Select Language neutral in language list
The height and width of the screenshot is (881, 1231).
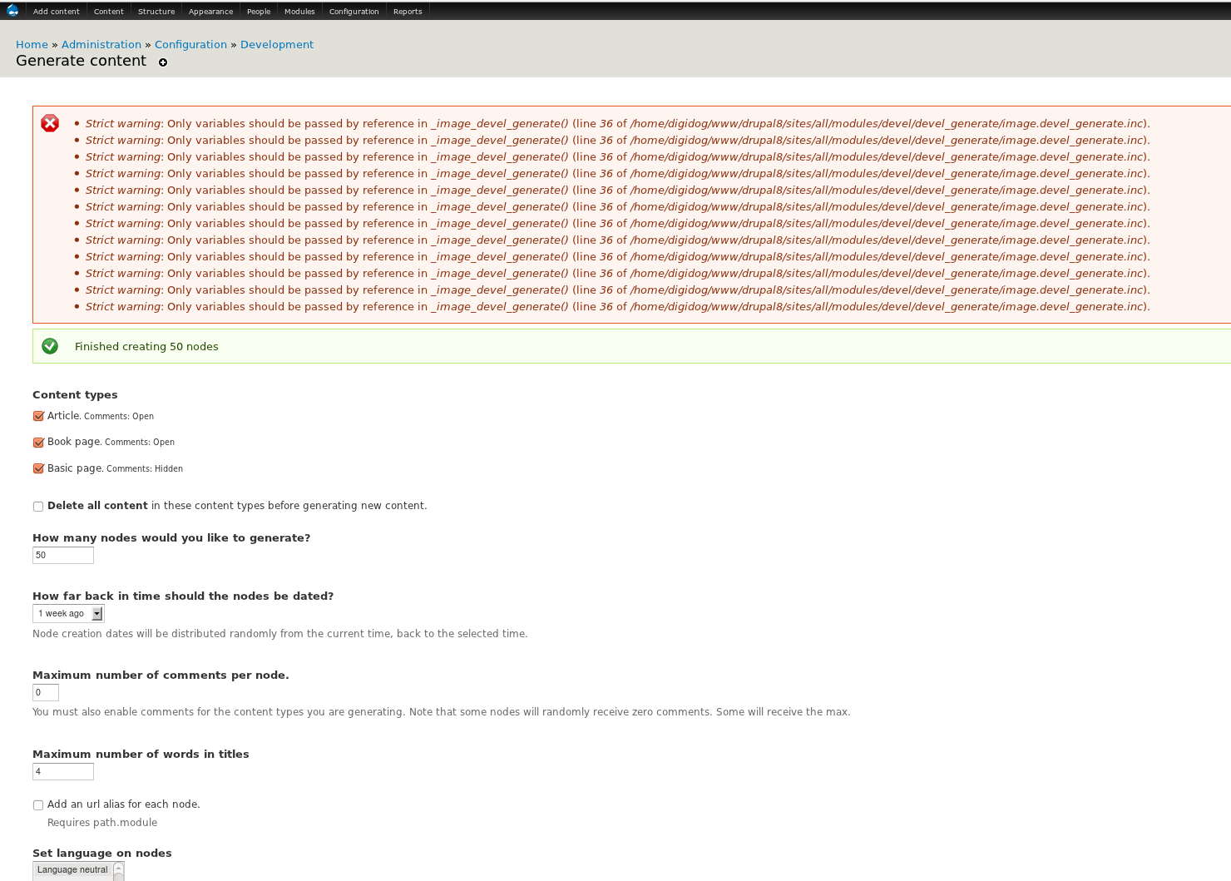[x=72, y=869]
